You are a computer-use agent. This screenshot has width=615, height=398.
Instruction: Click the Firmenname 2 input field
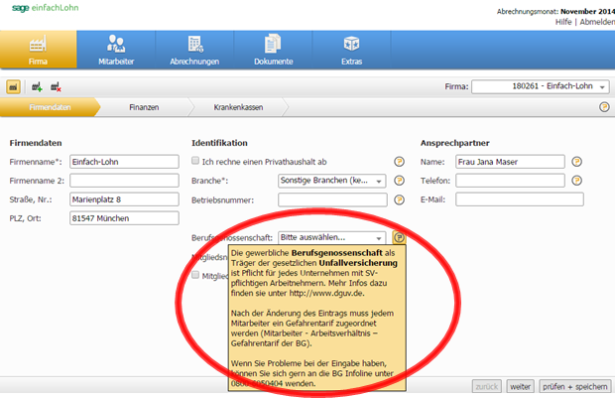(x=124, y=181)
